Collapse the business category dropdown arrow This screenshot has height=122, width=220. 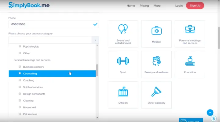(x=95, y=40)
